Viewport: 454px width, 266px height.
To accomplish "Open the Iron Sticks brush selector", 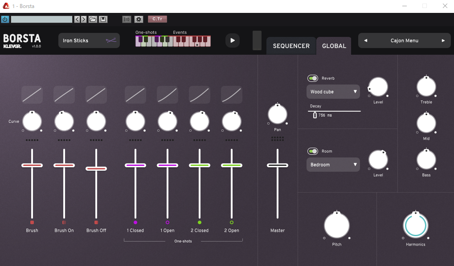I will [89, 40].
